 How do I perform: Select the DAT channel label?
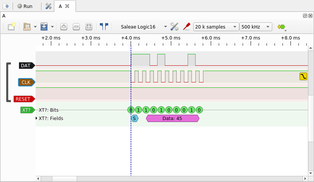tap(27, 66)
